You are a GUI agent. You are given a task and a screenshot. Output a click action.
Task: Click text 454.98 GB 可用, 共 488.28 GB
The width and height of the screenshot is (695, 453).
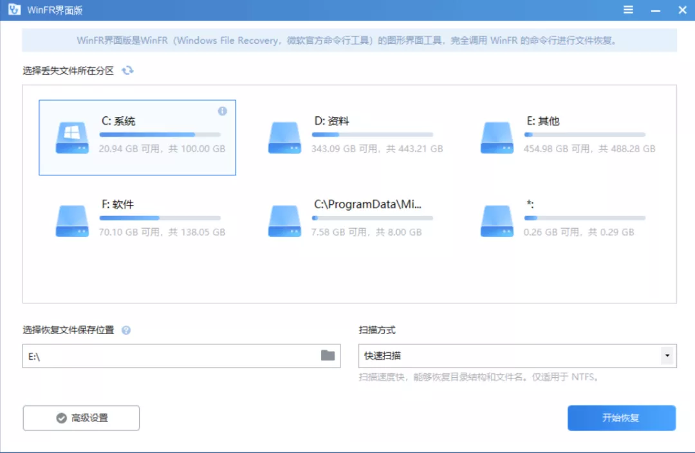click(589, 148)
